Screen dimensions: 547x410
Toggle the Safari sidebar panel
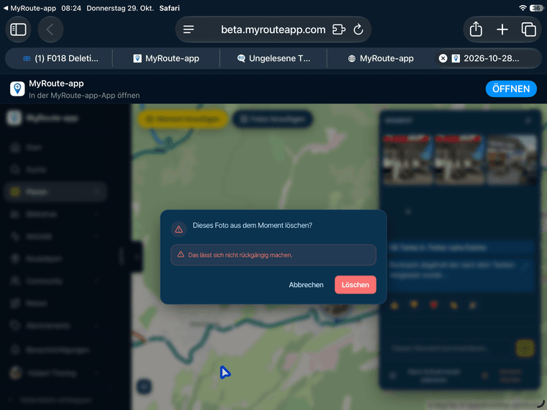(18, 29)
